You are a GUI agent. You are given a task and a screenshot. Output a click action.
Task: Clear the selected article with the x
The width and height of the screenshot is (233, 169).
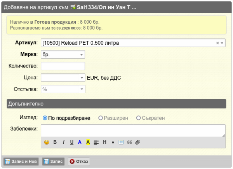coord(217,43)
